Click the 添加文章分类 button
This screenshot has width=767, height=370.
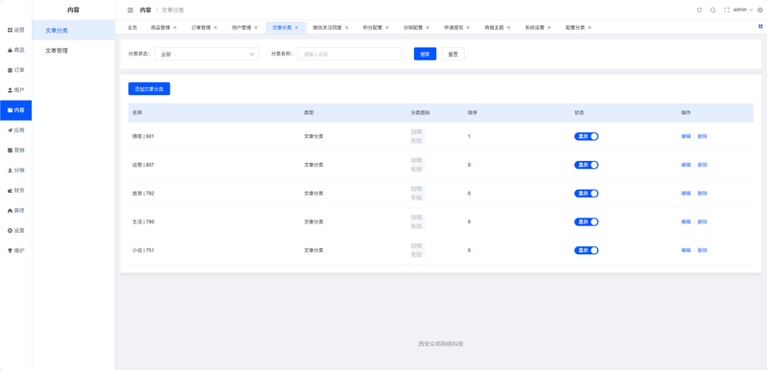click(150, 88)
